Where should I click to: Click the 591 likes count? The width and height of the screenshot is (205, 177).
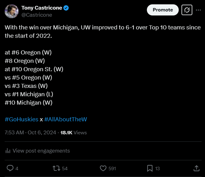coord(112,168)
